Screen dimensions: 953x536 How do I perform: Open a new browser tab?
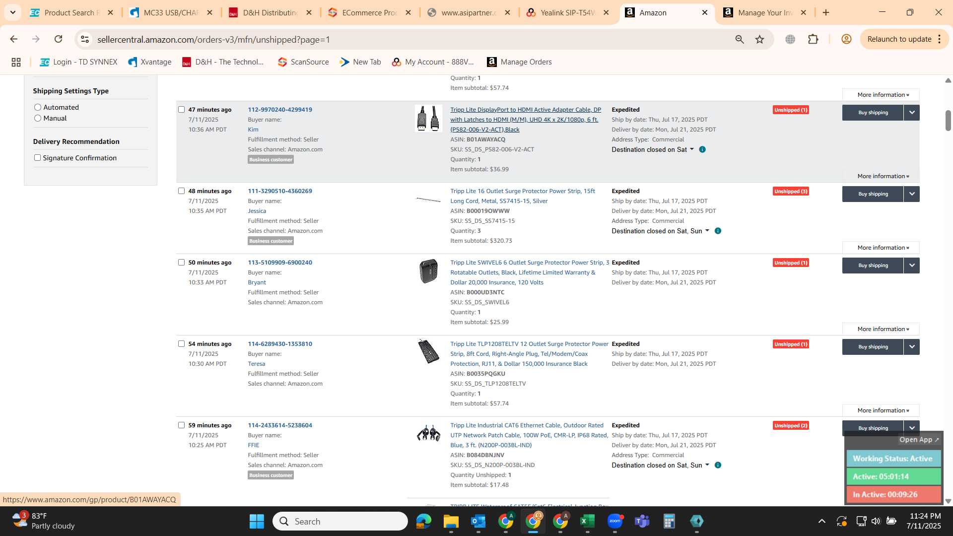(826, 12)
